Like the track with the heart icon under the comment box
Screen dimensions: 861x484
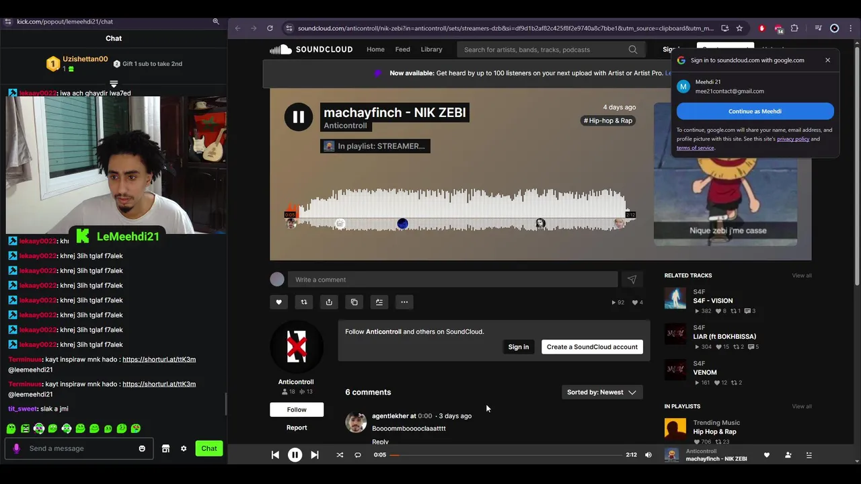(278, 302)
